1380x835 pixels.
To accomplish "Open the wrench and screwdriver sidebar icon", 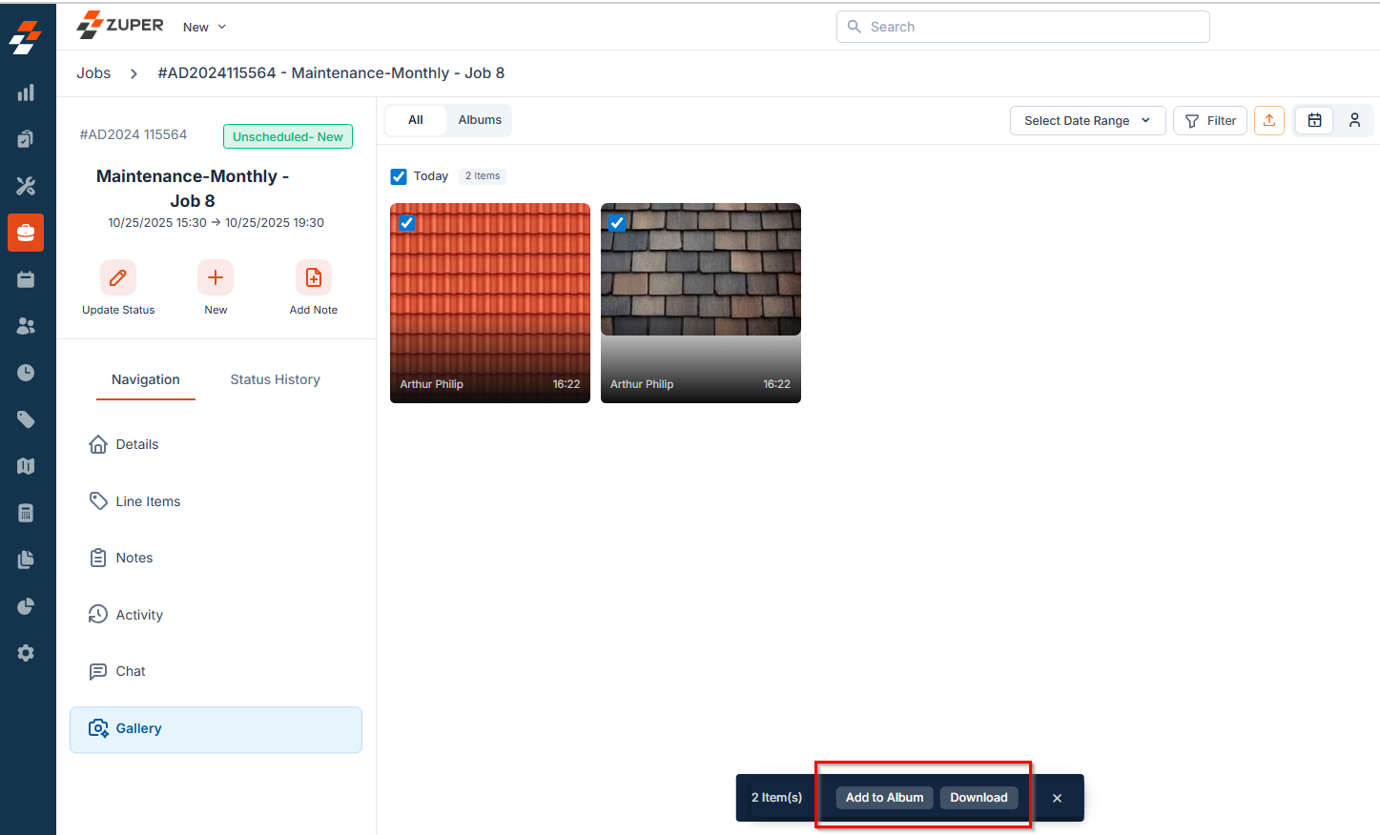I will 26,186.
